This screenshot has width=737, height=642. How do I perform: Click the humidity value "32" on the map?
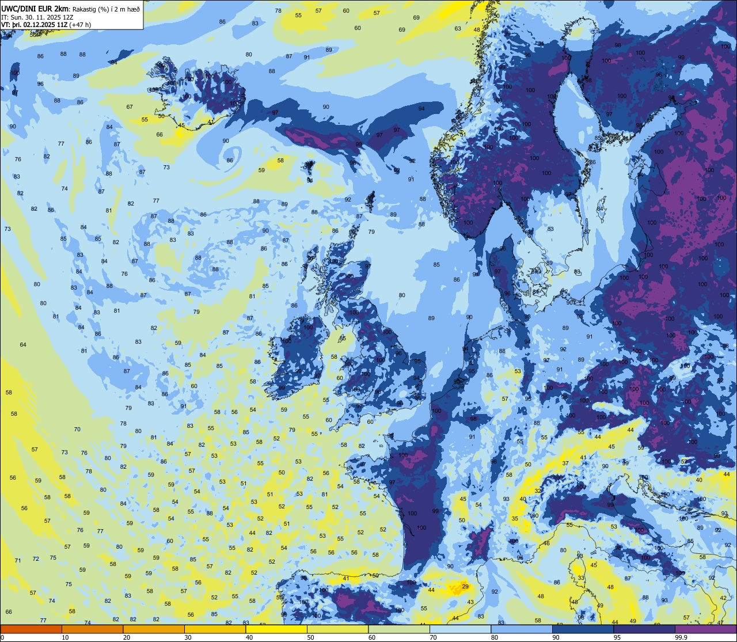(x=538, y=491)
